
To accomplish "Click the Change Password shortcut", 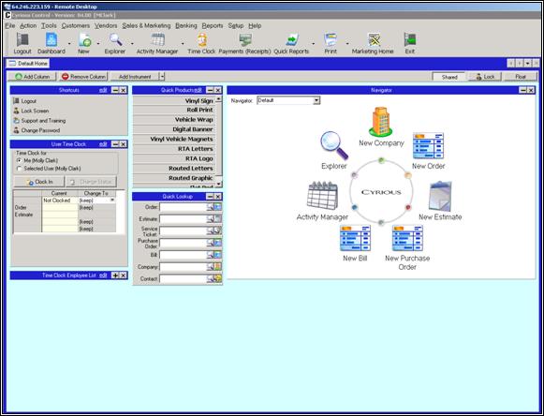I will (37, 130).
